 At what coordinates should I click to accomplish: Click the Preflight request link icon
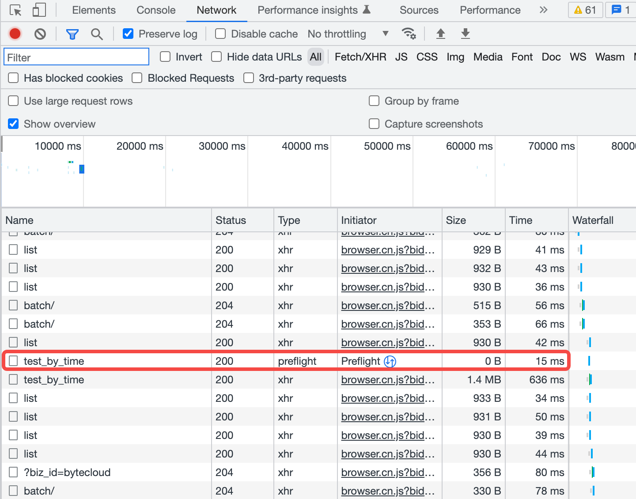[390, 361]
